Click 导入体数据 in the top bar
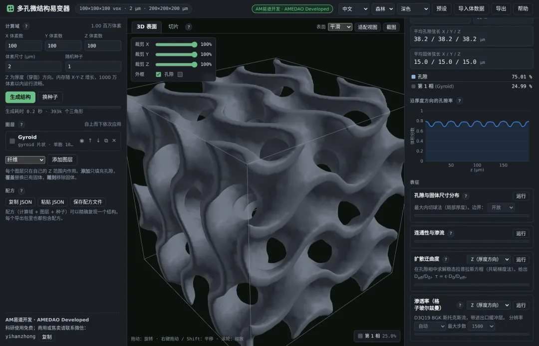This screenshot has height=346, width=539. pyautogui.click(x=471, y=9)
